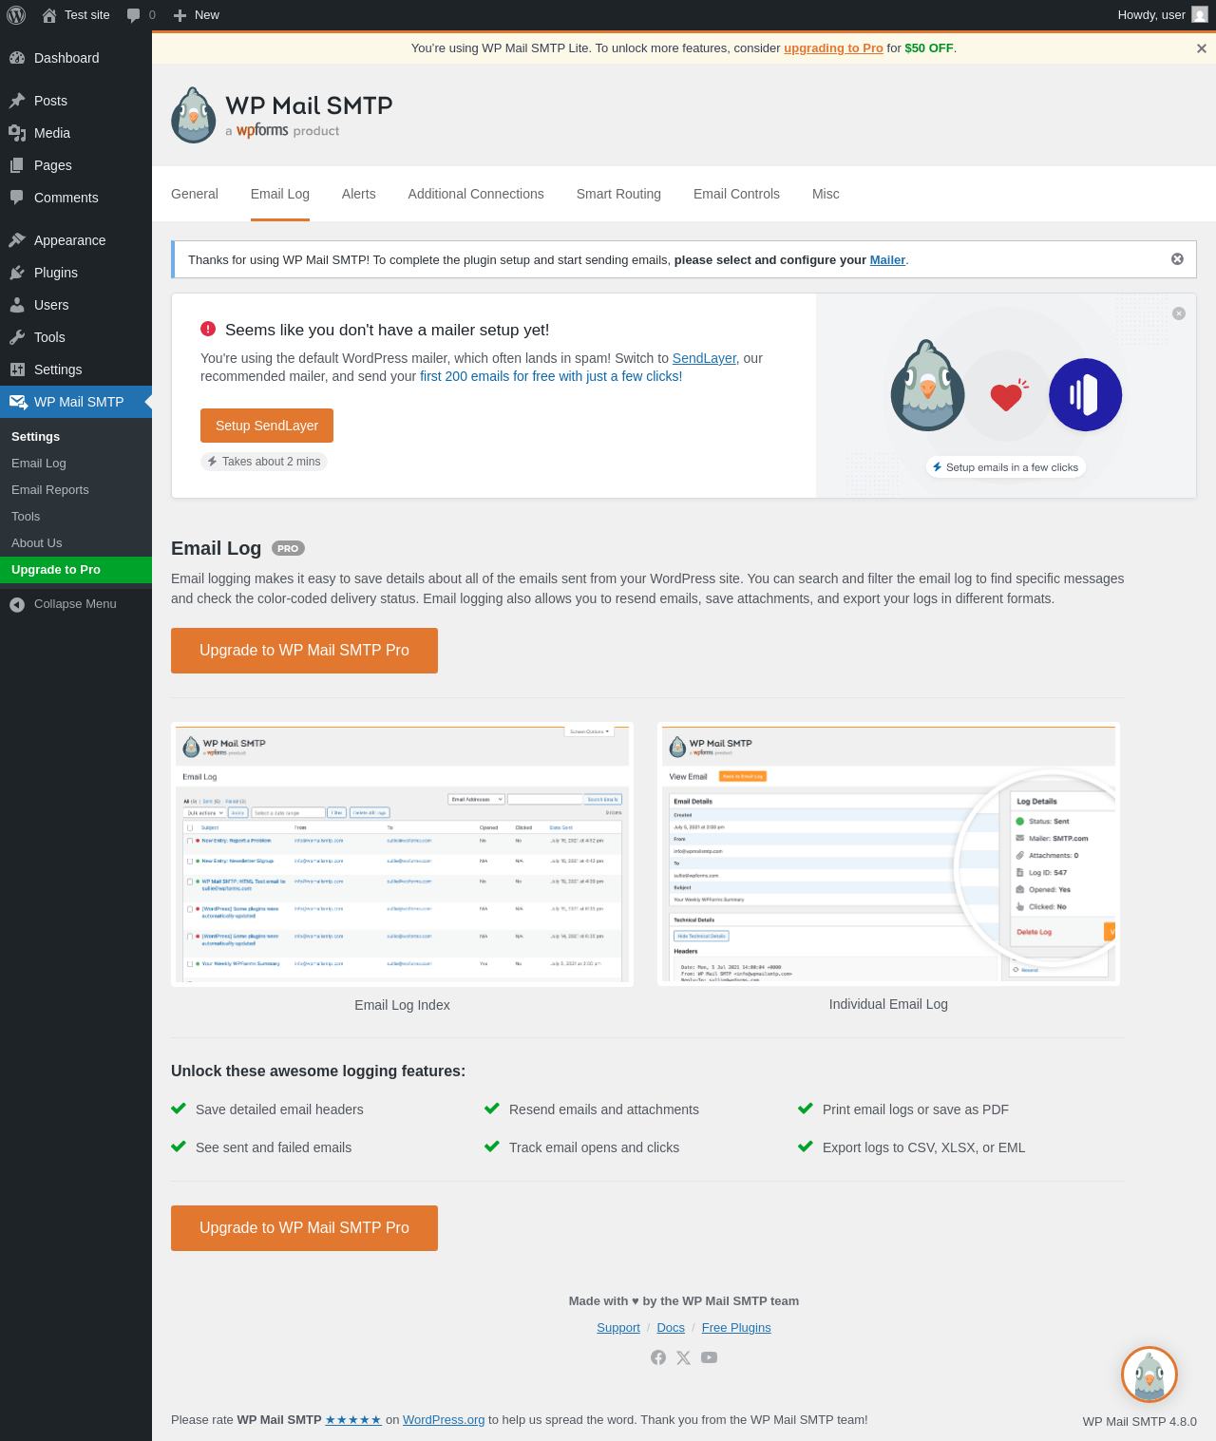The image size is (1216, 1441).
Task: Open the YouTube footer icon
Action: pos(710,1357)
